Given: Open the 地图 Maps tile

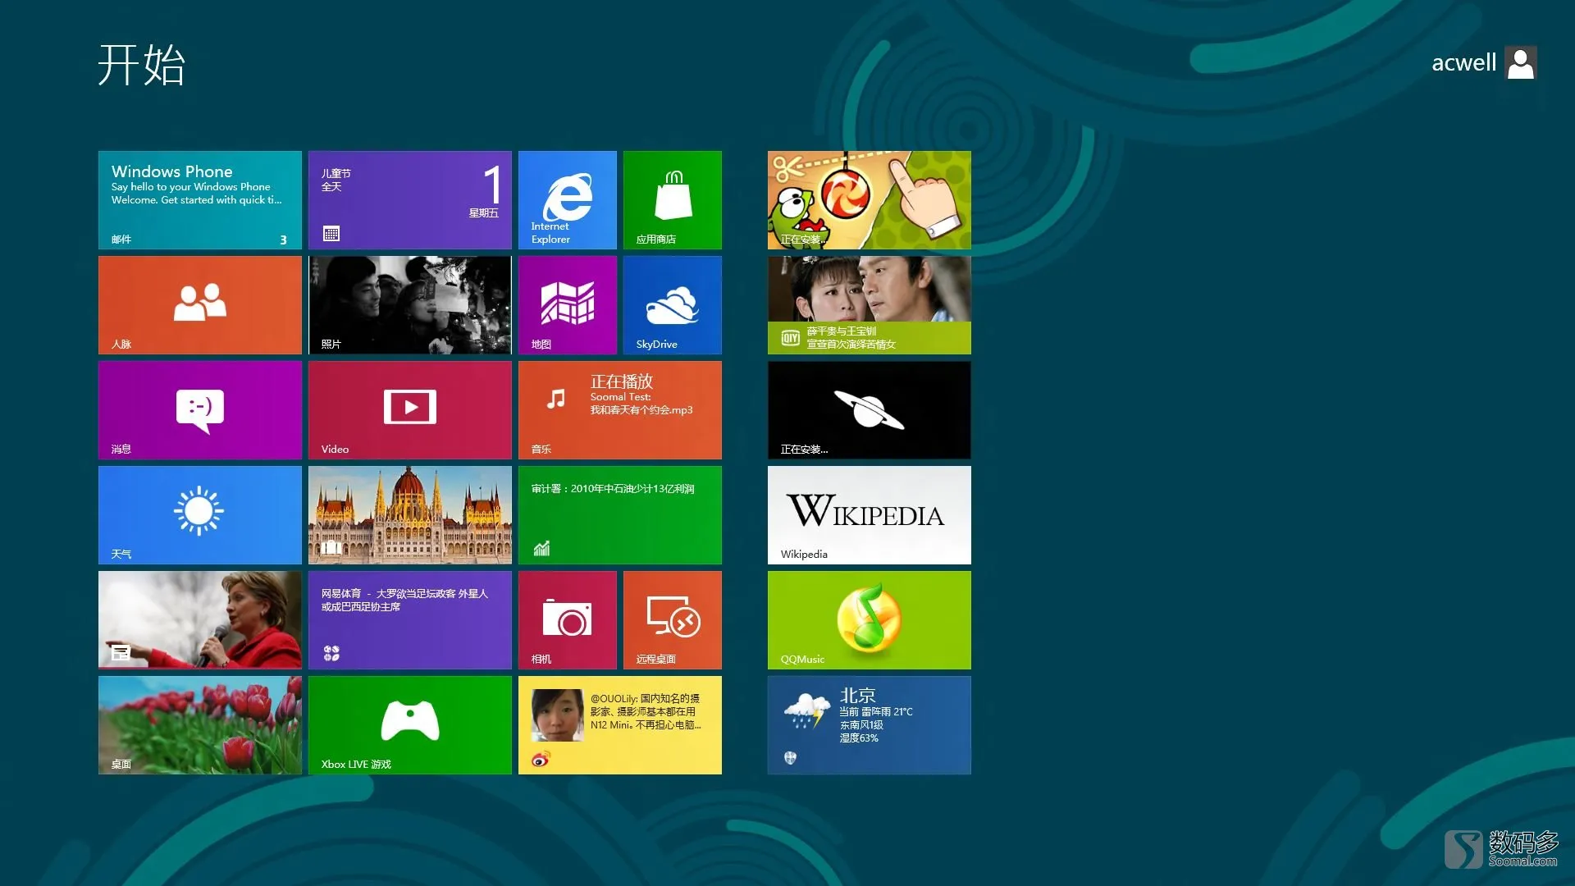Looking at the screenshot, I should (x=568, y=305).
